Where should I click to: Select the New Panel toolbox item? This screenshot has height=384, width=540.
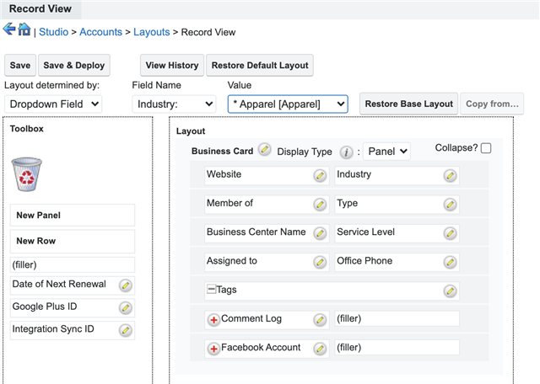click(x=73, y=216)
